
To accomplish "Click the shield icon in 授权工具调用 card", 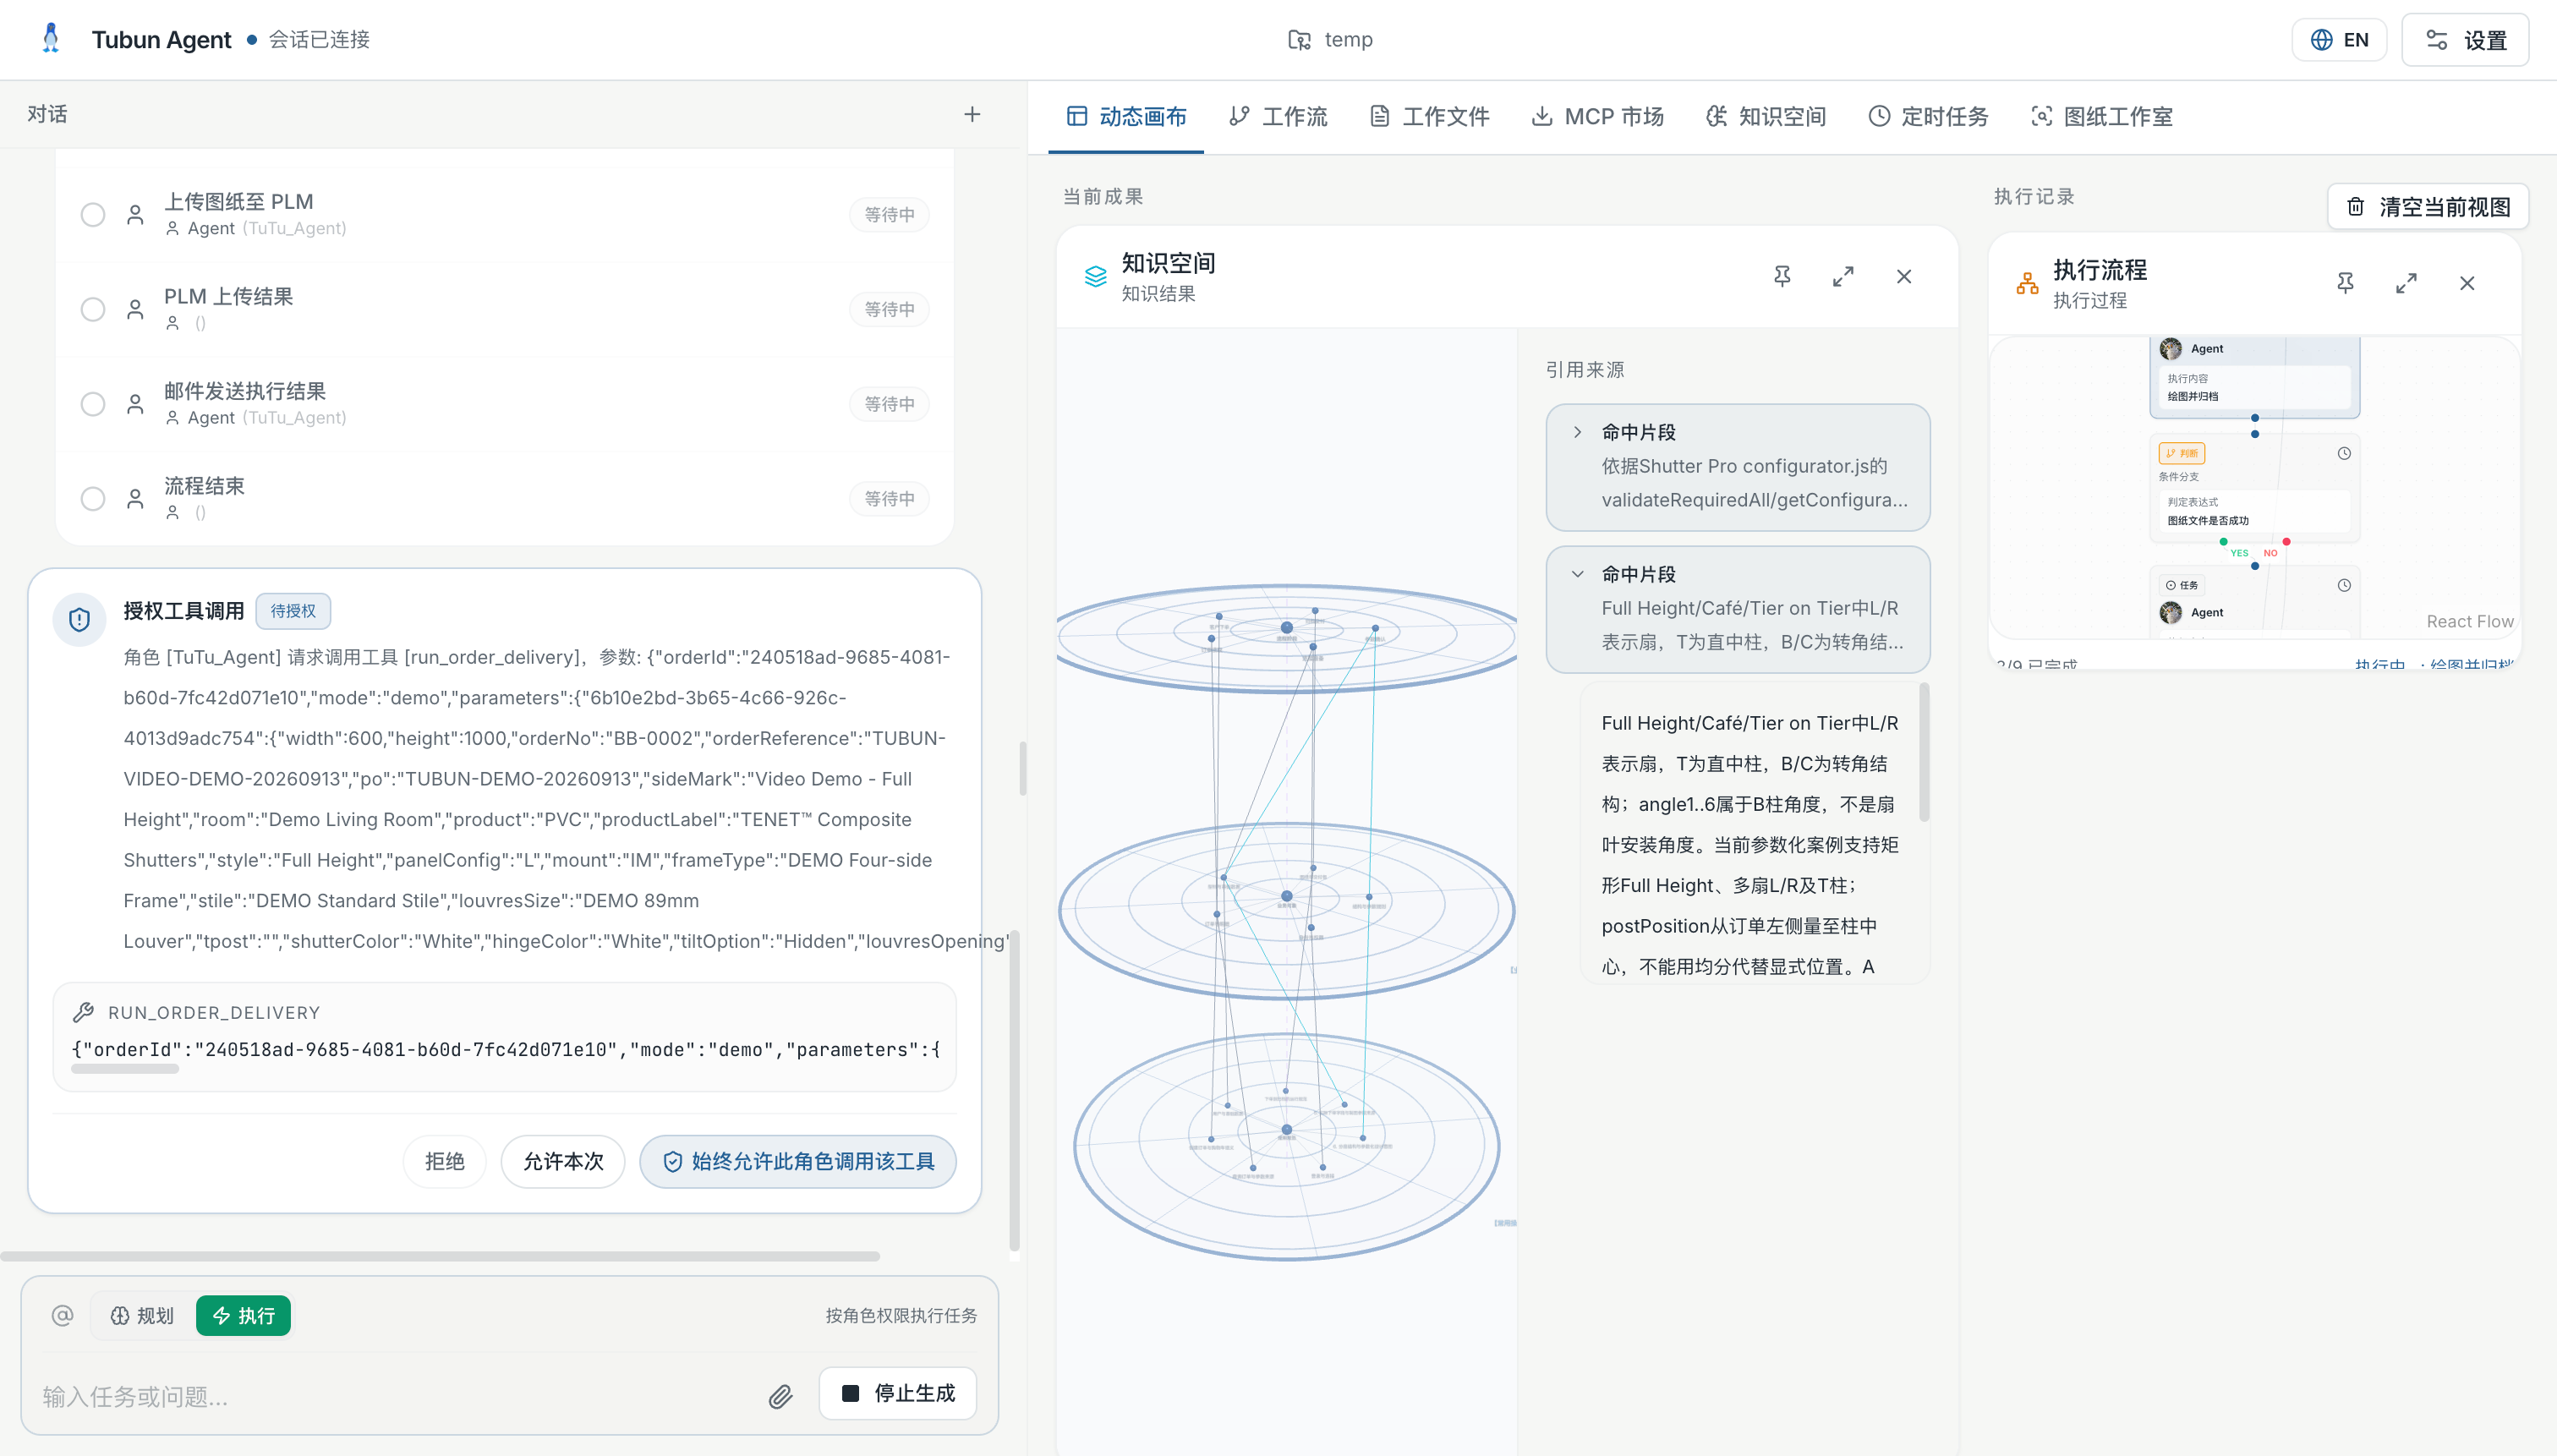I will coord(80,619).
